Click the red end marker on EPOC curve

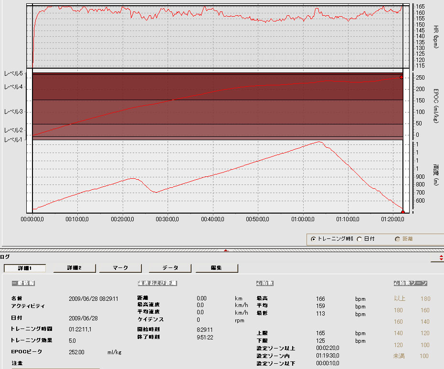tap(401, 77)
